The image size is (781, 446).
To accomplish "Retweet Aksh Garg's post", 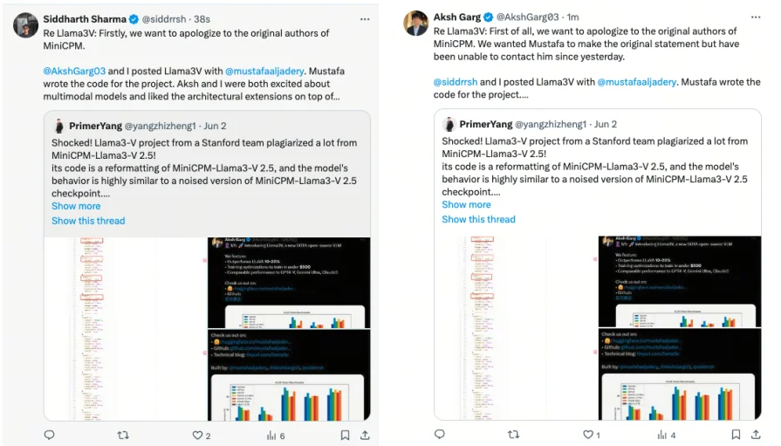I will coord(513,434).
